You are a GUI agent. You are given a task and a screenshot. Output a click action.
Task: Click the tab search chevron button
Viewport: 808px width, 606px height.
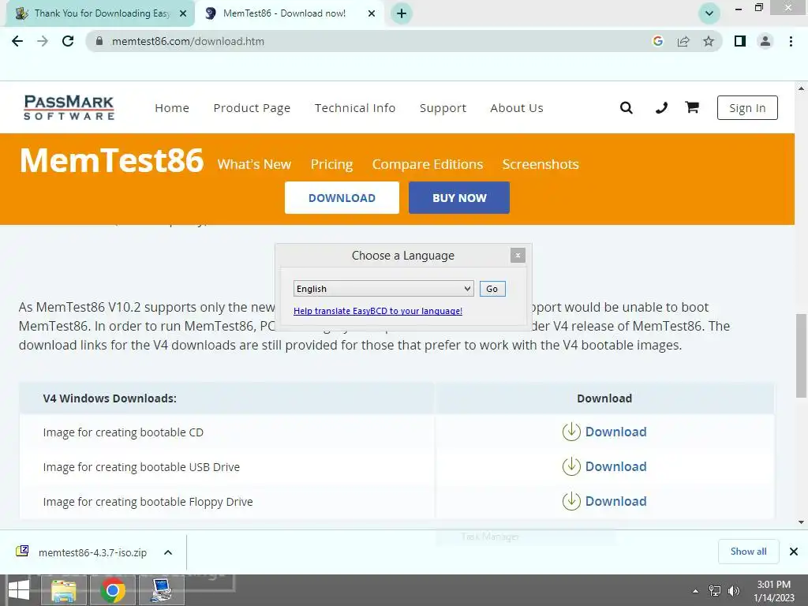[x=709, y=13]
